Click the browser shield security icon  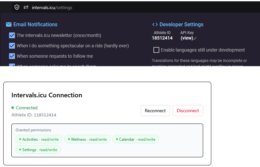(x=17, y=7)
